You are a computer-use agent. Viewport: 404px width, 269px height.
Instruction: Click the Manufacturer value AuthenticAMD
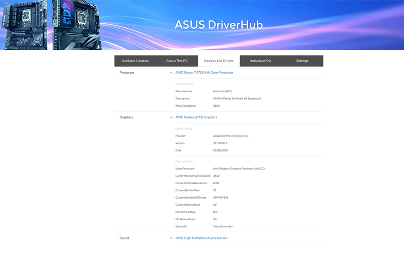click(x=224, y=91)
